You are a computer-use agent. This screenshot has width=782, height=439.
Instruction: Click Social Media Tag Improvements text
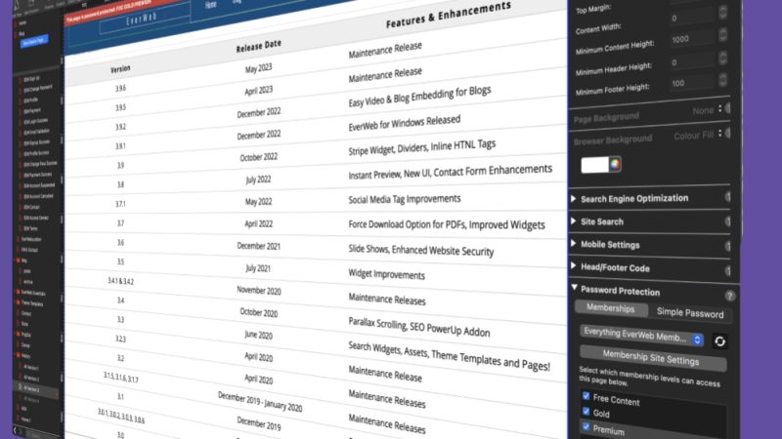[x=405, y=199]
